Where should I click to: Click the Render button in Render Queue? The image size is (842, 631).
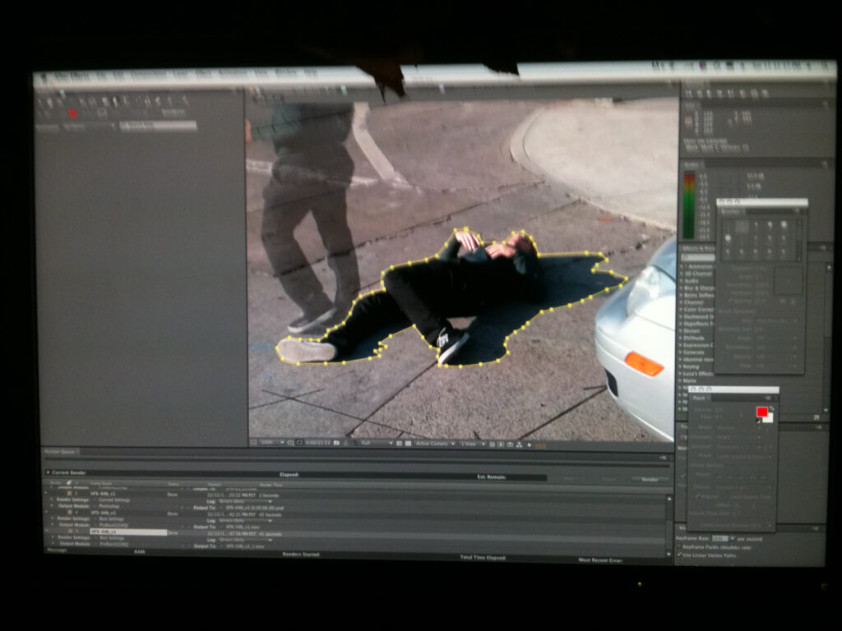650,479
